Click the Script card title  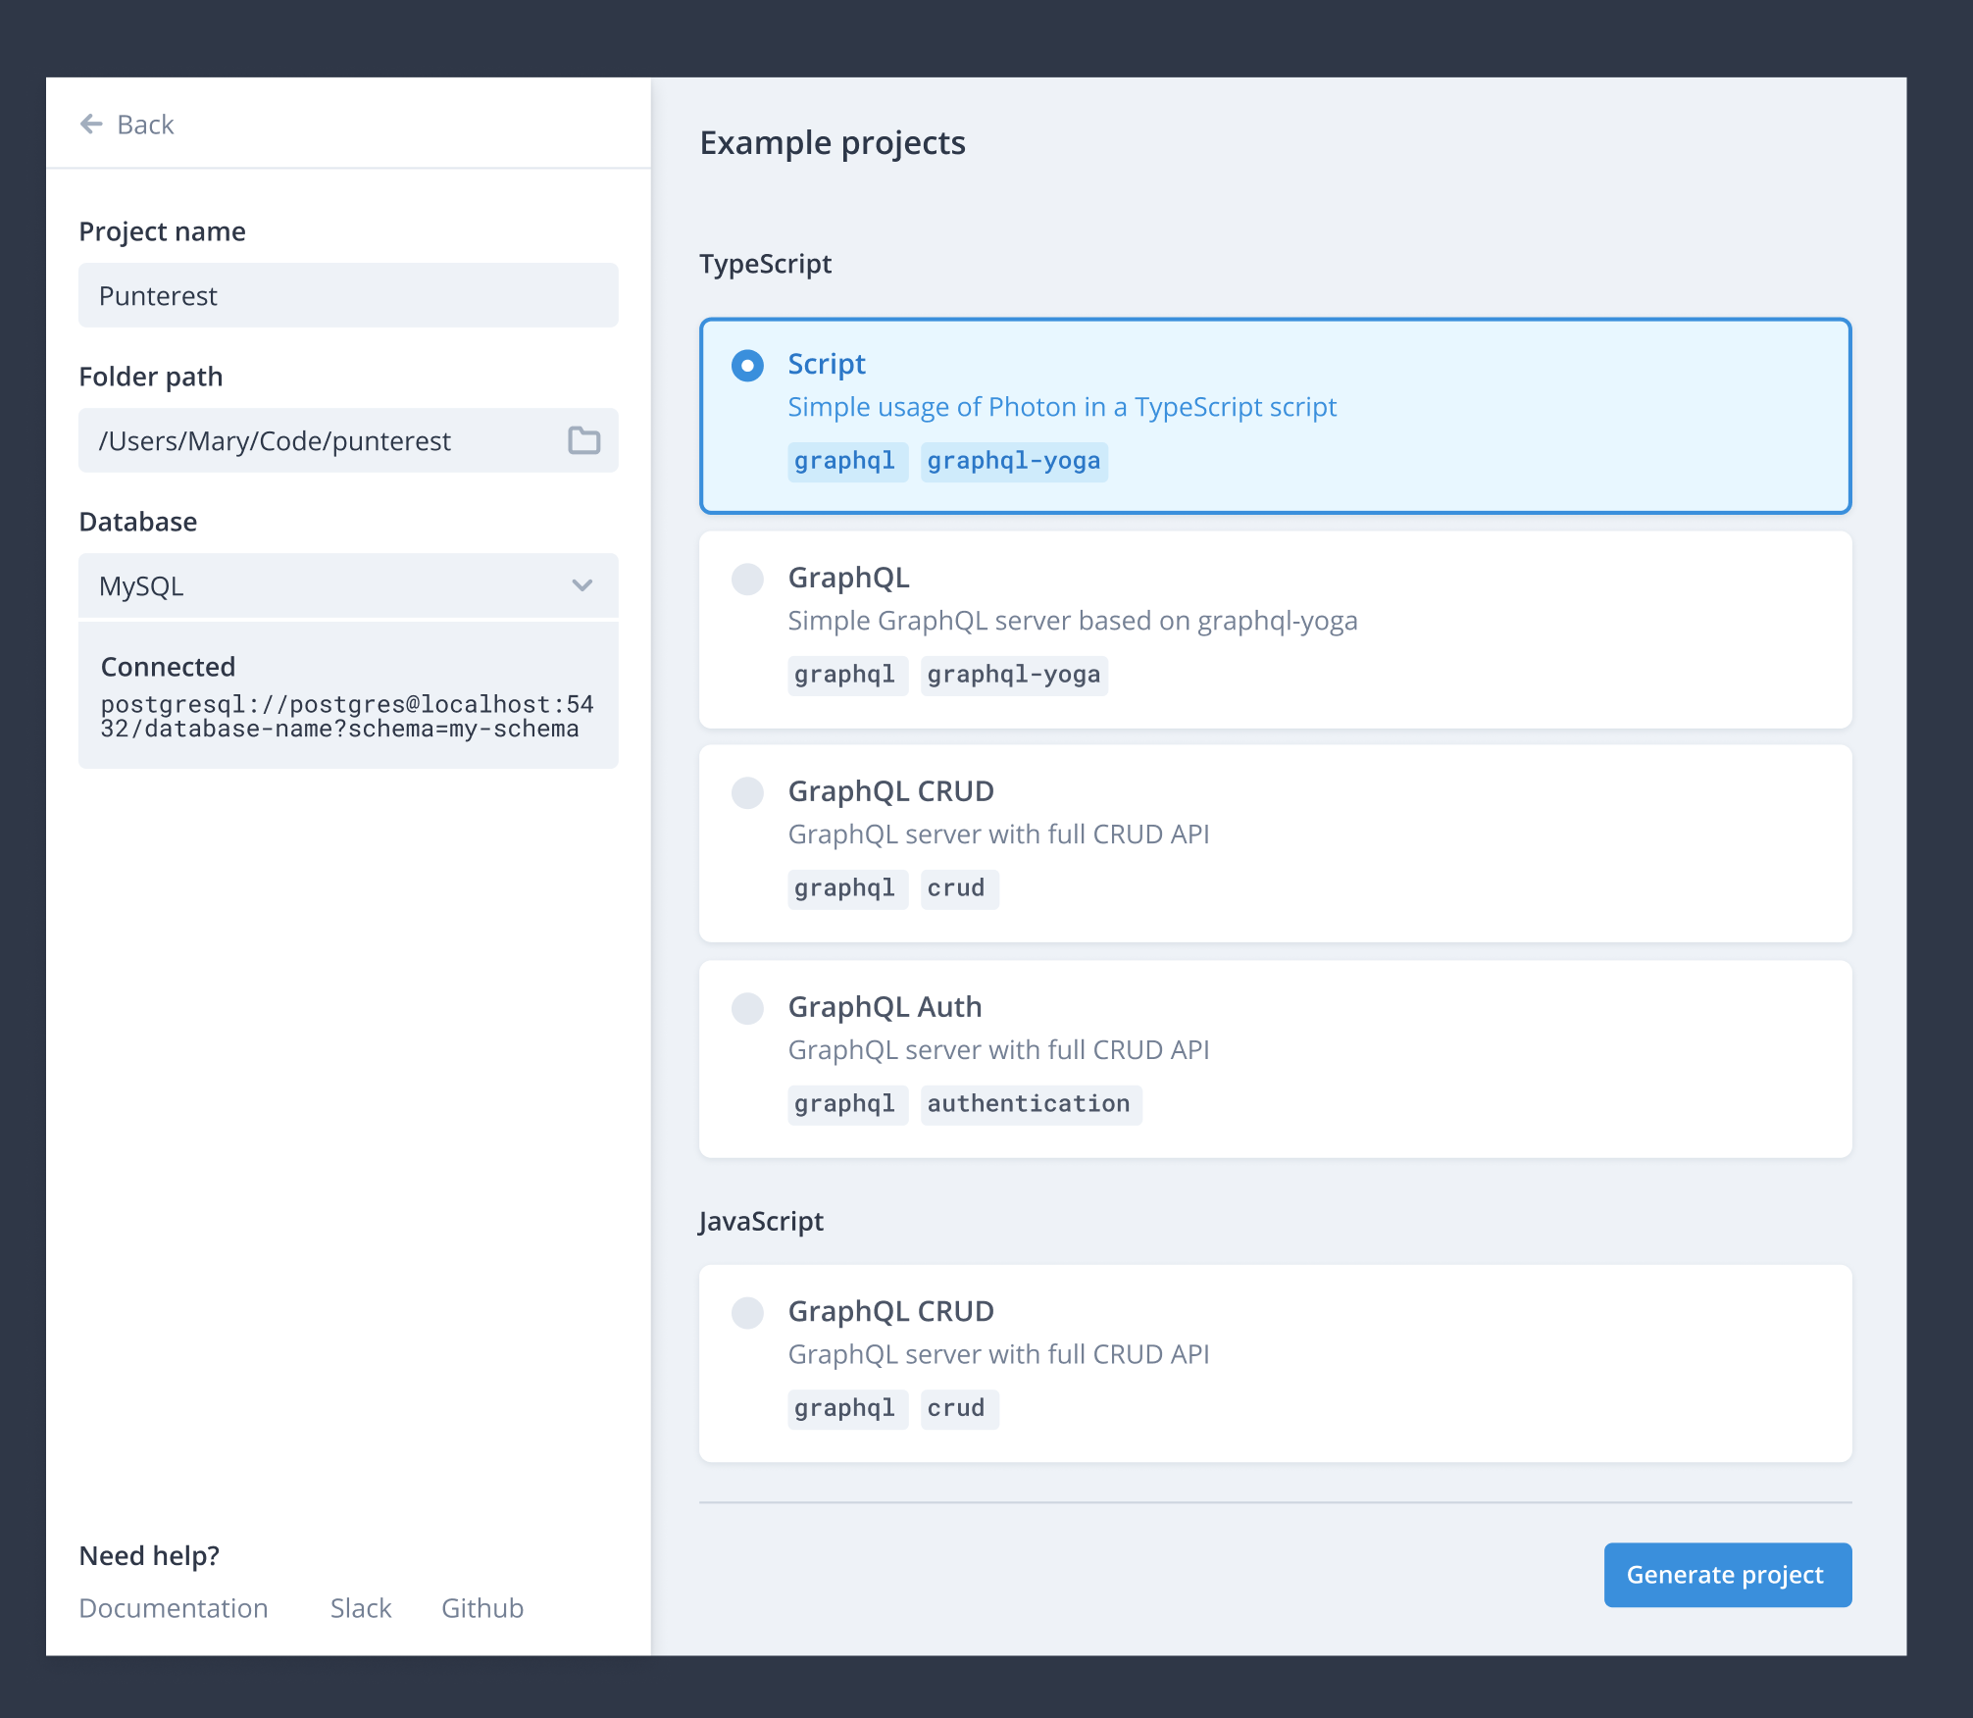827,364
